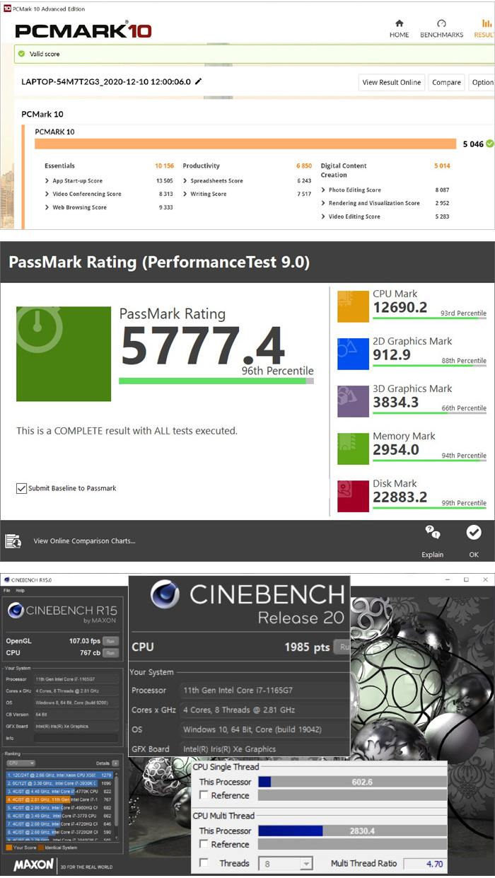Screen dimensions: 495x878
Task: Open the Cinebench Help menu
Action: (21, 590)
